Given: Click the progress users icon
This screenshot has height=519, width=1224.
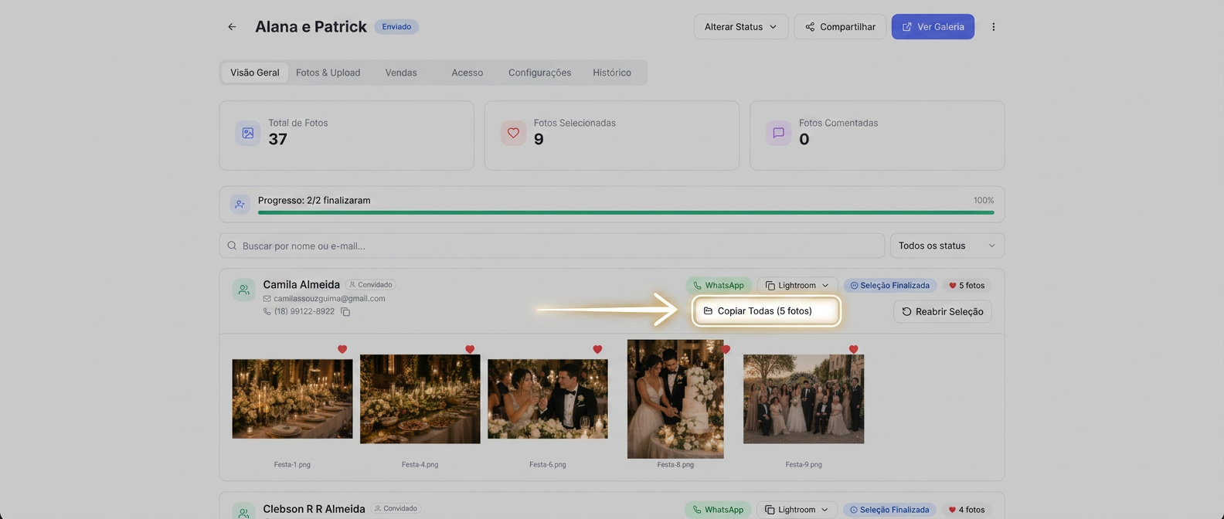Looking at the screenshot, I should pyautogui.click(x=240, y=205).
